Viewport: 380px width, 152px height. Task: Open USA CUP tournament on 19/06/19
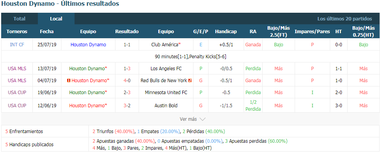coord(17,93)
